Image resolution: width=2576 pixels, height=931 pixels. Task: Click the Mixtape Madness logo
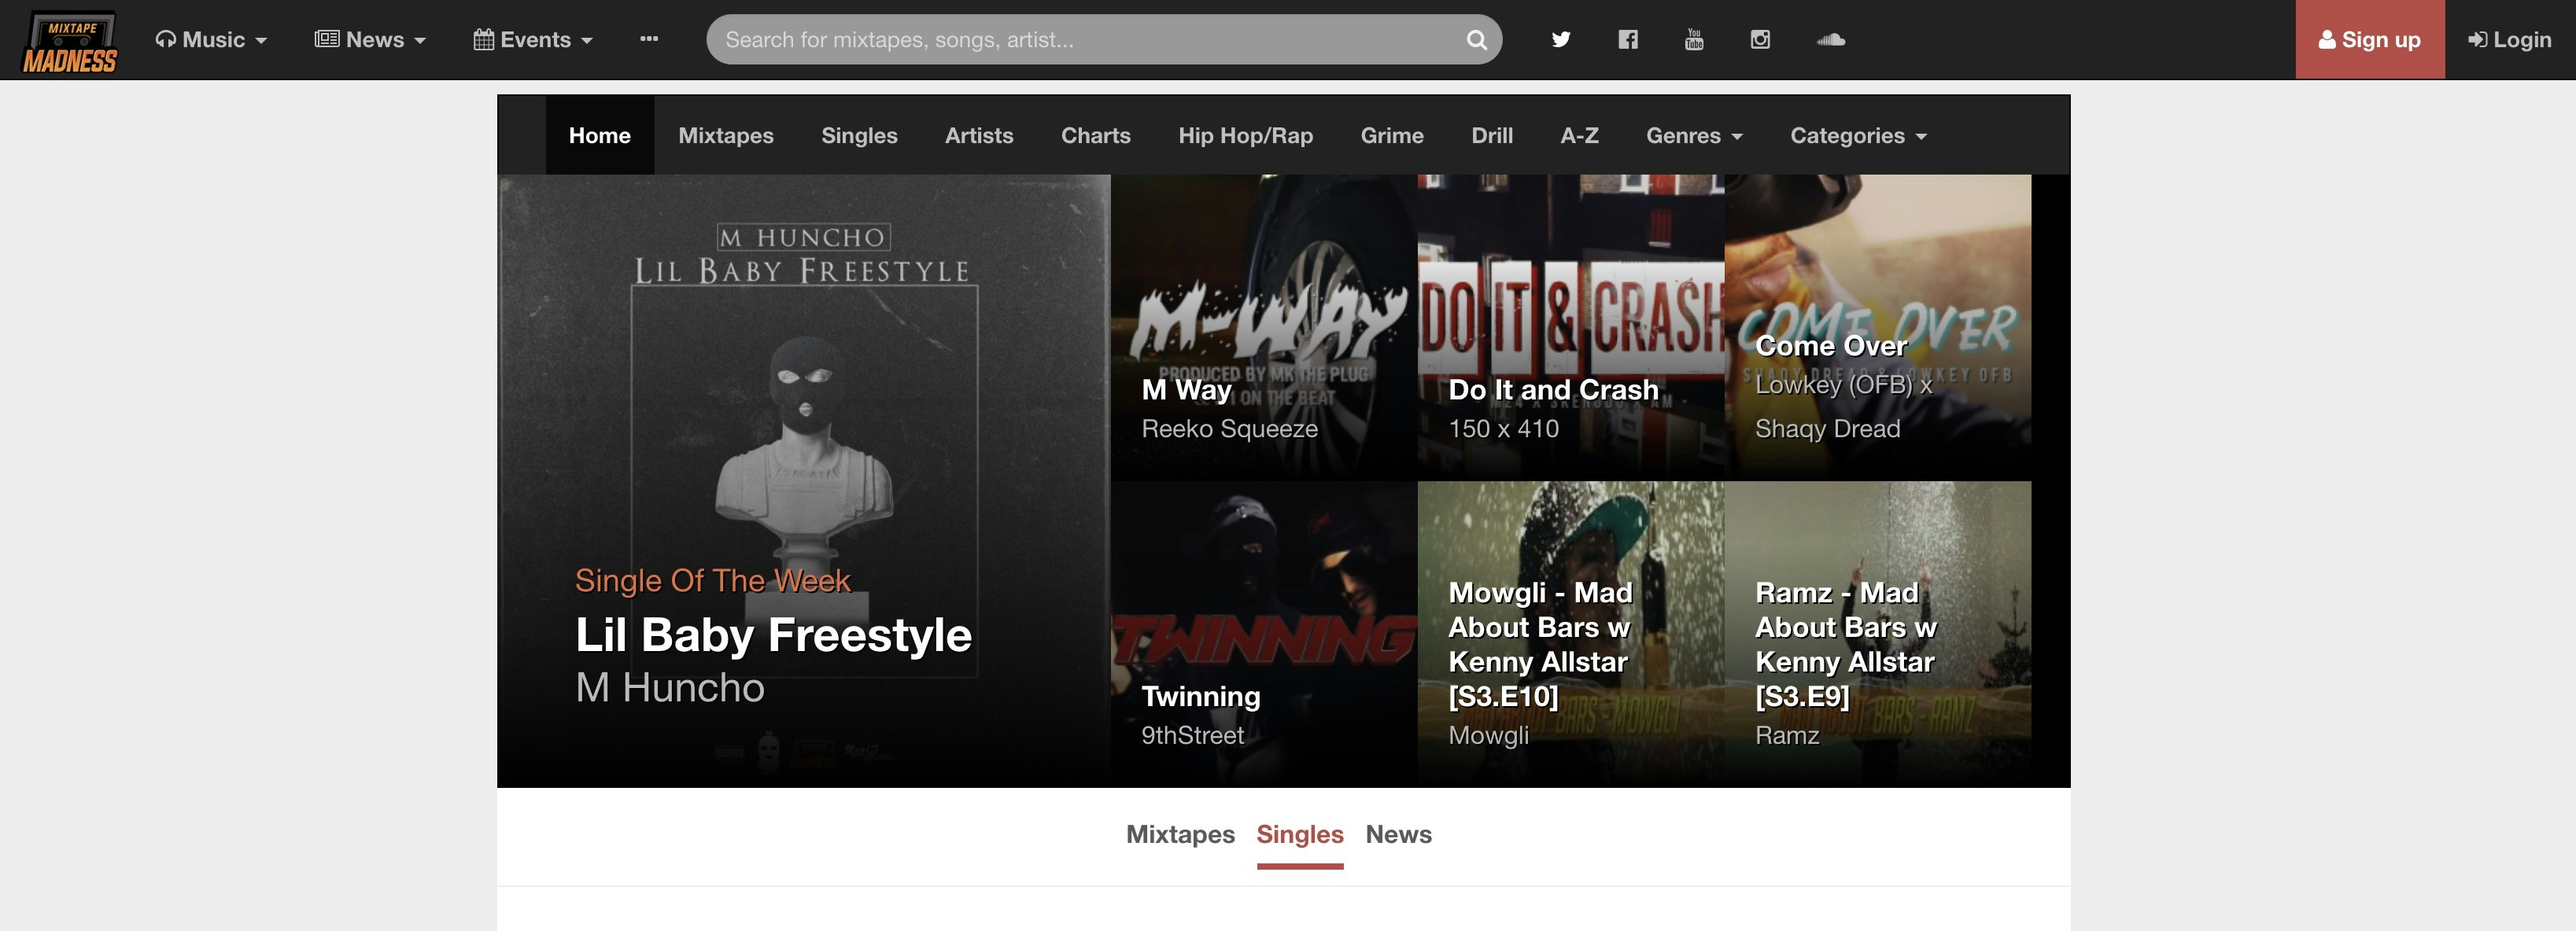point(68,40)
